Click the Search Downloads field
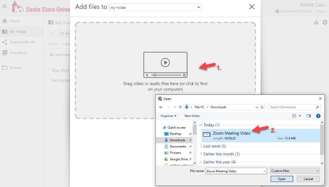 [x=293, y=107]
